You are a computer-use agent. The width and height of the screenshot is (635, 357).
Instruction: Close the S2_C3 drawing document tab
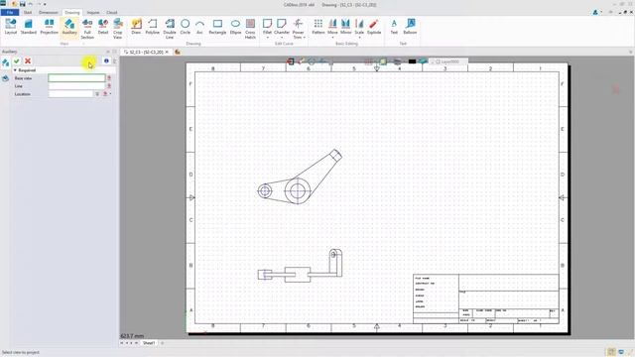point(167,53)
